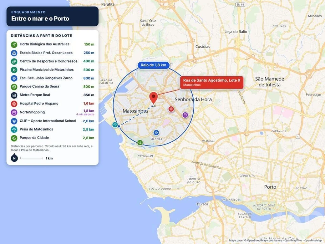Click the Centro de Desportos e Congressos legend icon

coord(14,61)
